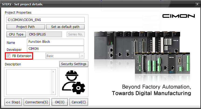Viewport: 201px width, 109px height.
Task: Go back to Step1
Action: (13, 102)
